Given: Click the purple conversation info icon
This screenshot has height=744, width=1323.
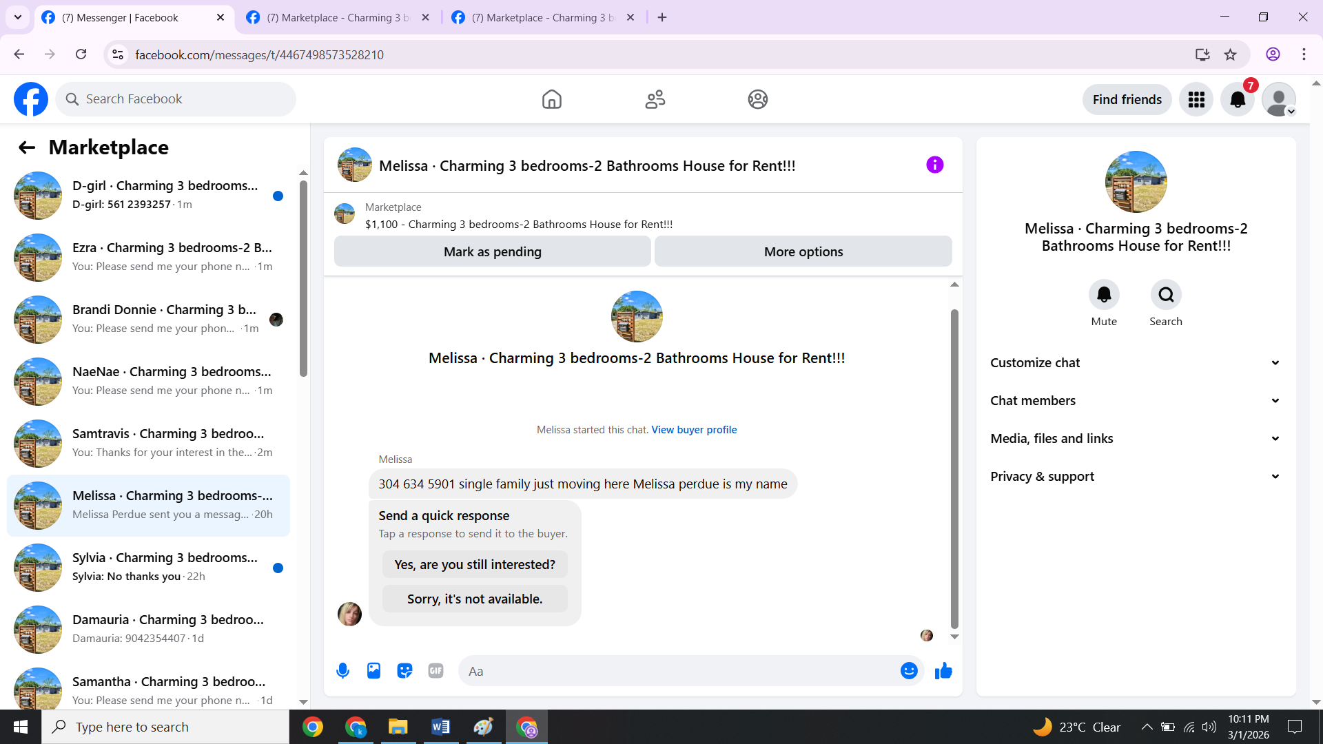Looking at the screenshot, I should pyautogui.click(x=934, y=165).
